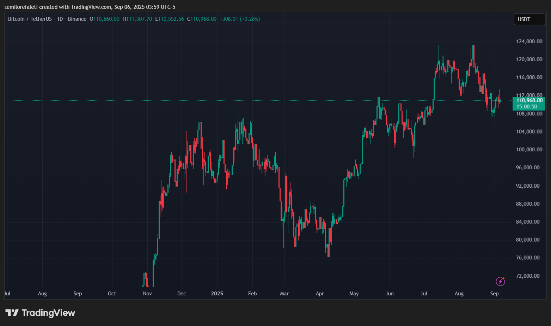Click the header text mentioning TradingView.com
Image resolution: width=551 pixels, height=326 pixels.
pyautogui.click(x=90, y=7)
